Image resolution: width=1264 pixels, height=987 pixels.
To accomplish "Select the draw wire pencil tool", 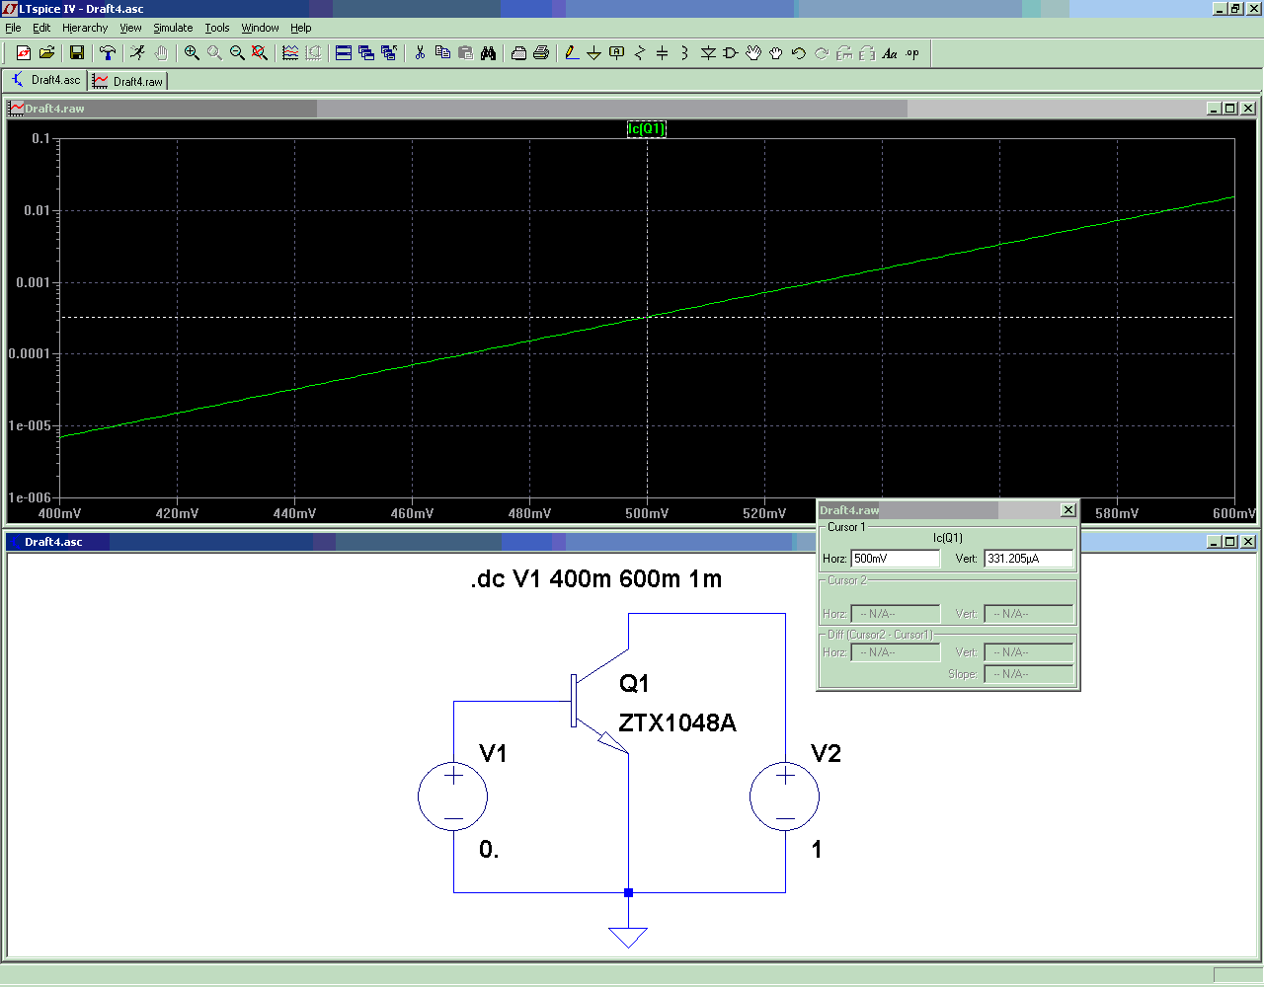I will 572,53.
